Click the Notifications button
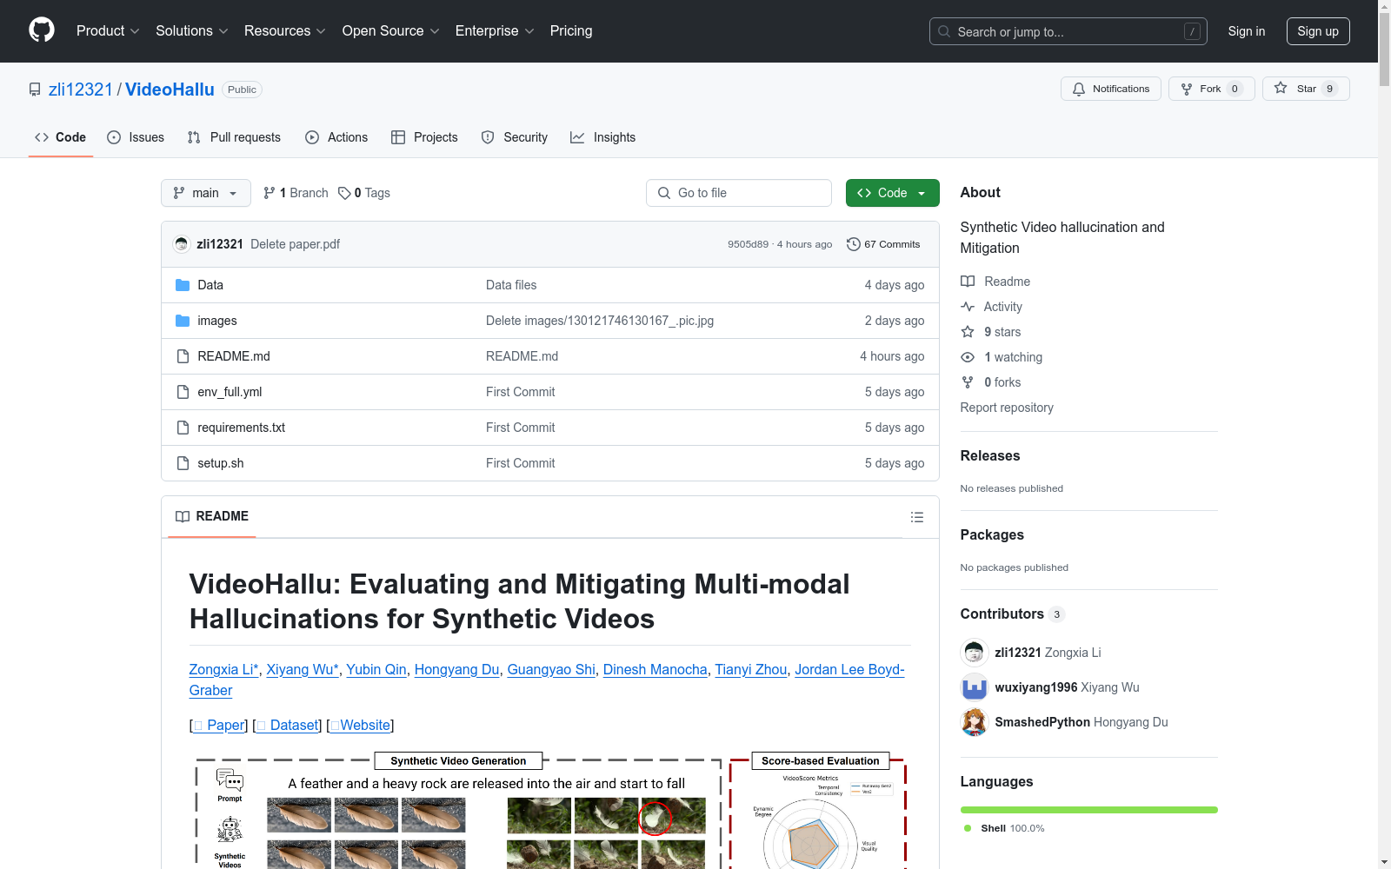The image size is (1391, 869). pos(1111,89)
